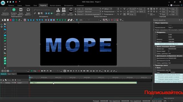Toggle the lock icon in timeline header row

3,80
